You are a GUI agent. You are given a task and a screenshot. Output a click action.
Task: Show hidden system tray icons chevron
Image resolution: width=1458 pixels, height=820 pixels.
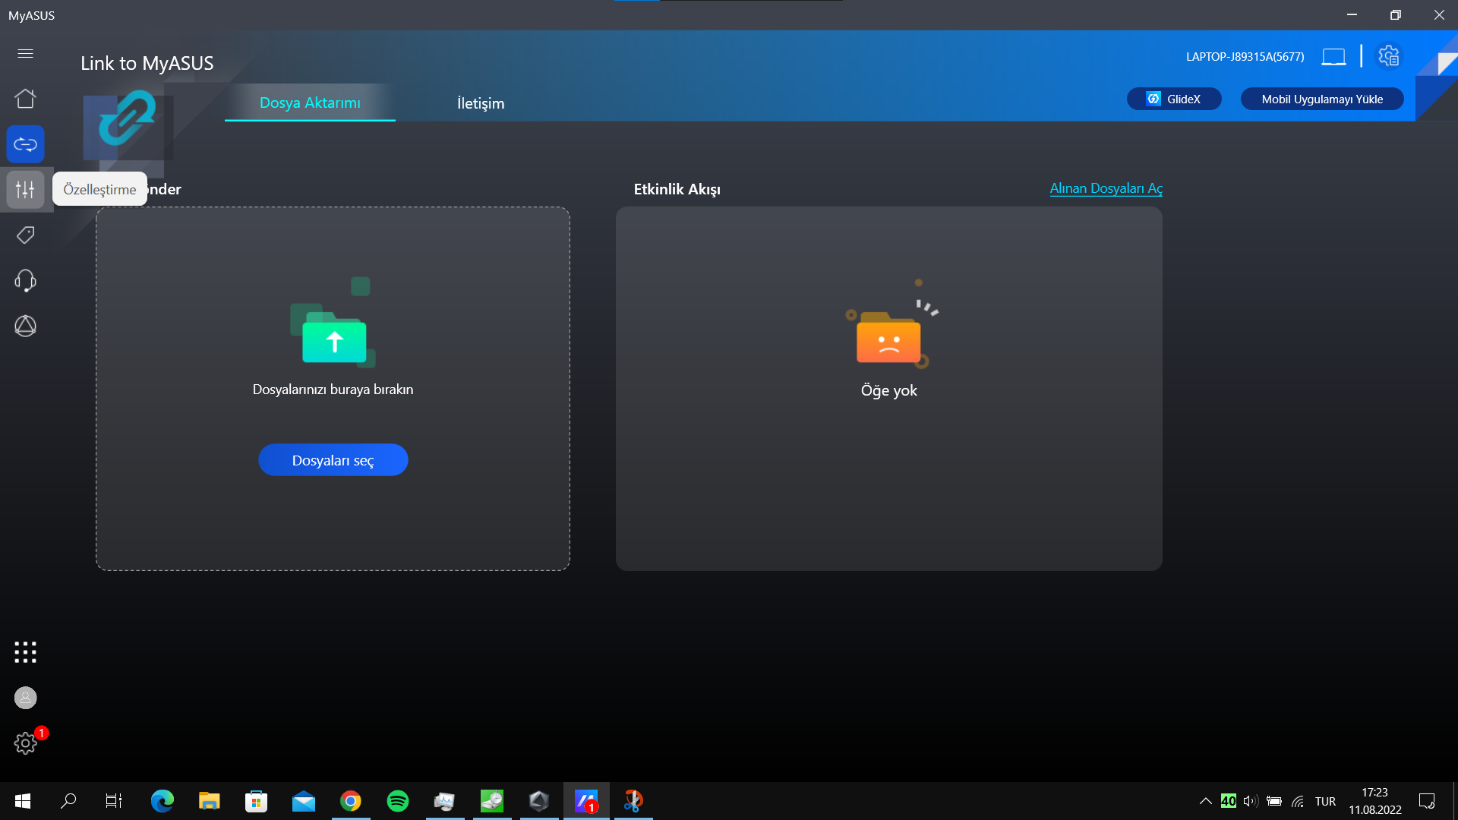click(1205, 801)
